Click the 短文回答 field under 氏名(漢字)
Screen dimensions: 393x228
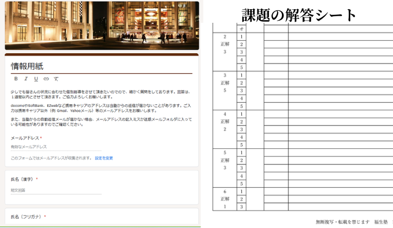(56, 191)
